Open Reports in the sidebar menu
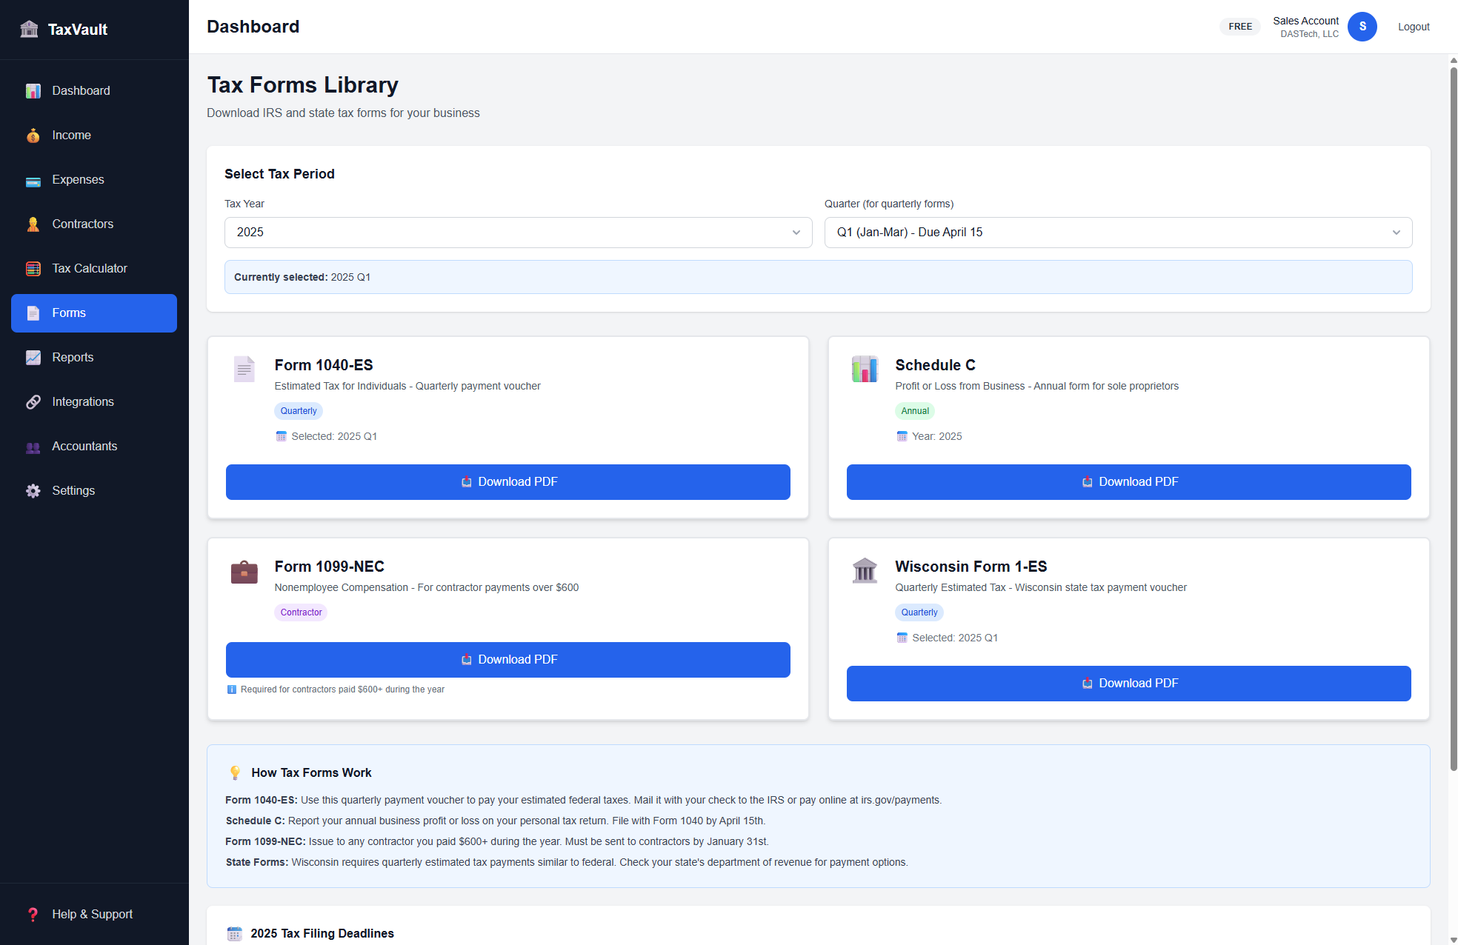1458x945 pixels. tap(73, 358)
